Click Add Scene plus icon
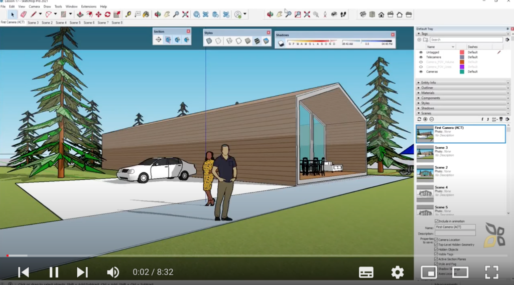Screen dimensions: 514x285 tap(425, 119)
